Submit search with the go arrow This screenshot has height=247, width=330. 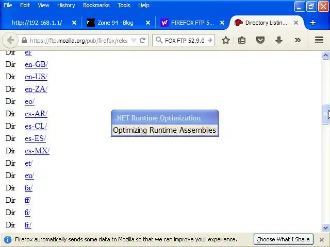point(210,40)
